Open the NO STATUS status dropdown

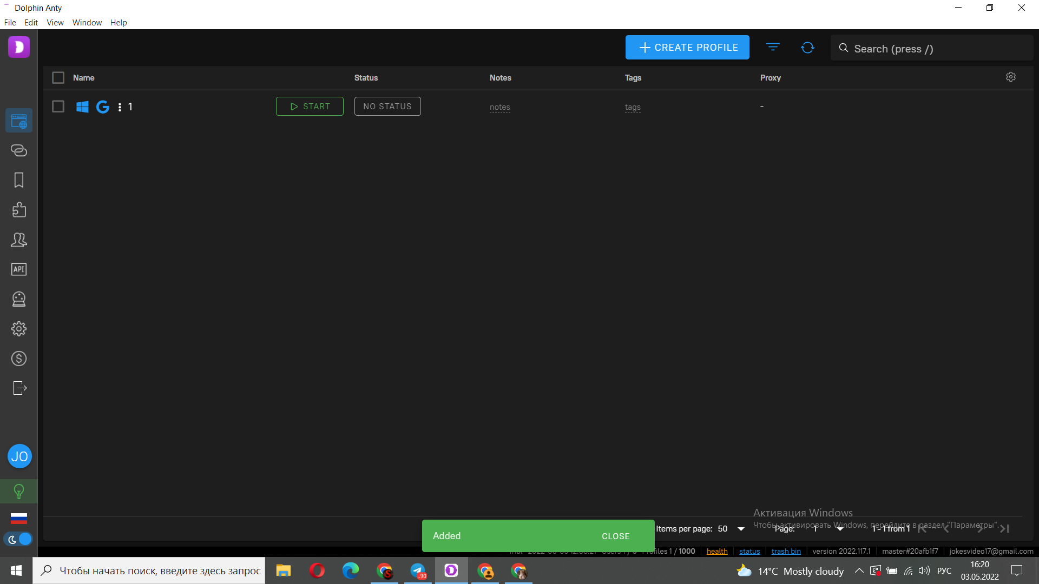click(x=387, y=106)
